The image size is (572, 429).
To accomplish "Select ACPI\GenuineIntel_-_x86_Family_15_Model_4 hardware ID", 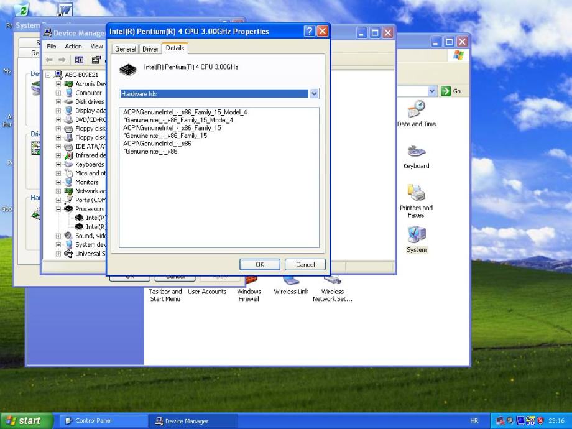I will click(x=185, y=113).
